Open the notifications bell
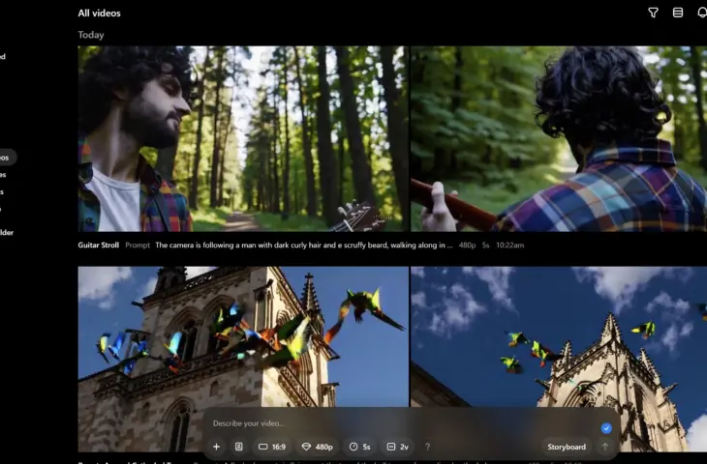707x464 pixels. point(702,13)
